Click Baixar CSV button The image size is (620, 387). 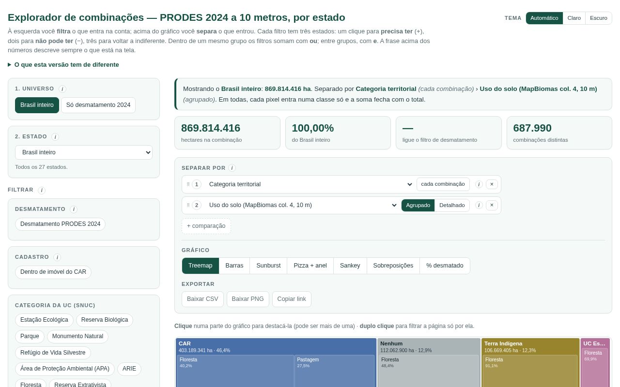(202, 299)
